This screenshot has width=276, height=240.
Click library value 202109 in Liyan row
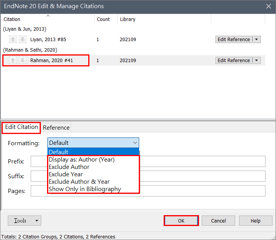click(128, 39)
